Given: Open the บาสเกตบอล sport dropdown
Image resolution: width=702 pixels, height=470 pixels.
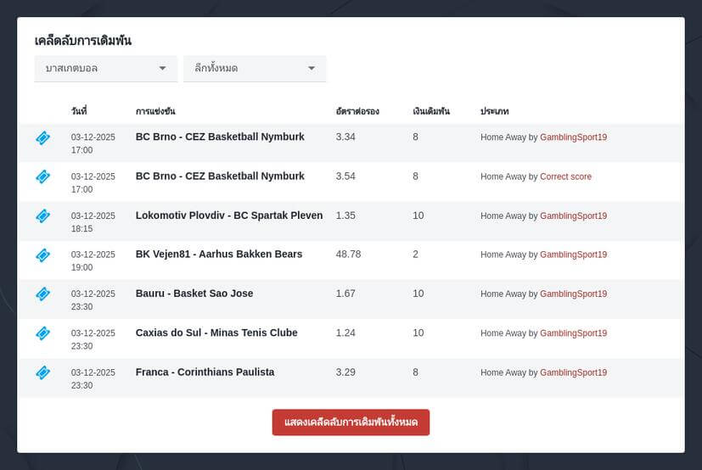Looking at the screenshot, I should [x=105, y=69].
